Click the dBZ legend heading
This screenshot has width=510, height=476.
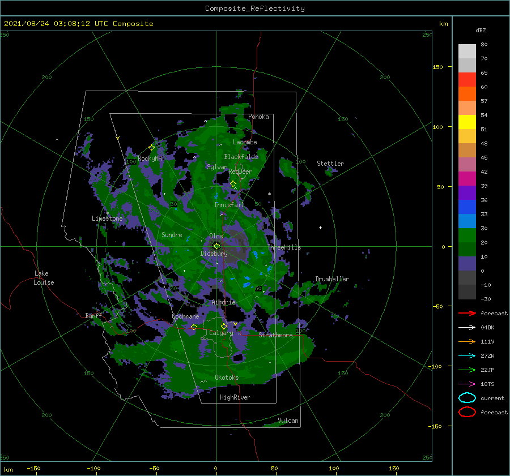(481, 30)
